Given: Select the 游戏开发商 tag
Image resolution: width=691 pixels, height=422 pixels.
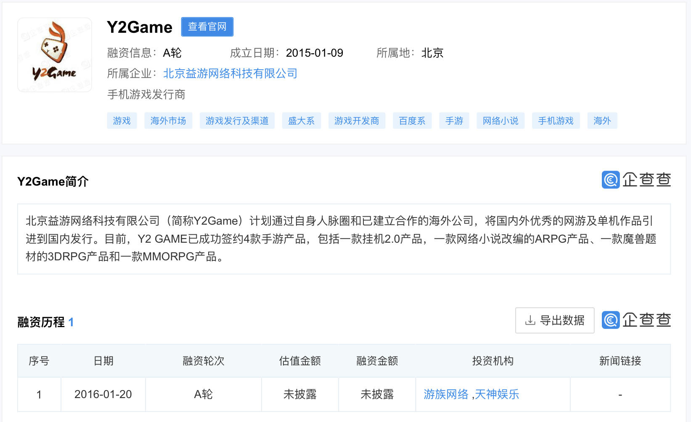Looking at the screenshot, I should pyautogui.click(x=357, y=121).
